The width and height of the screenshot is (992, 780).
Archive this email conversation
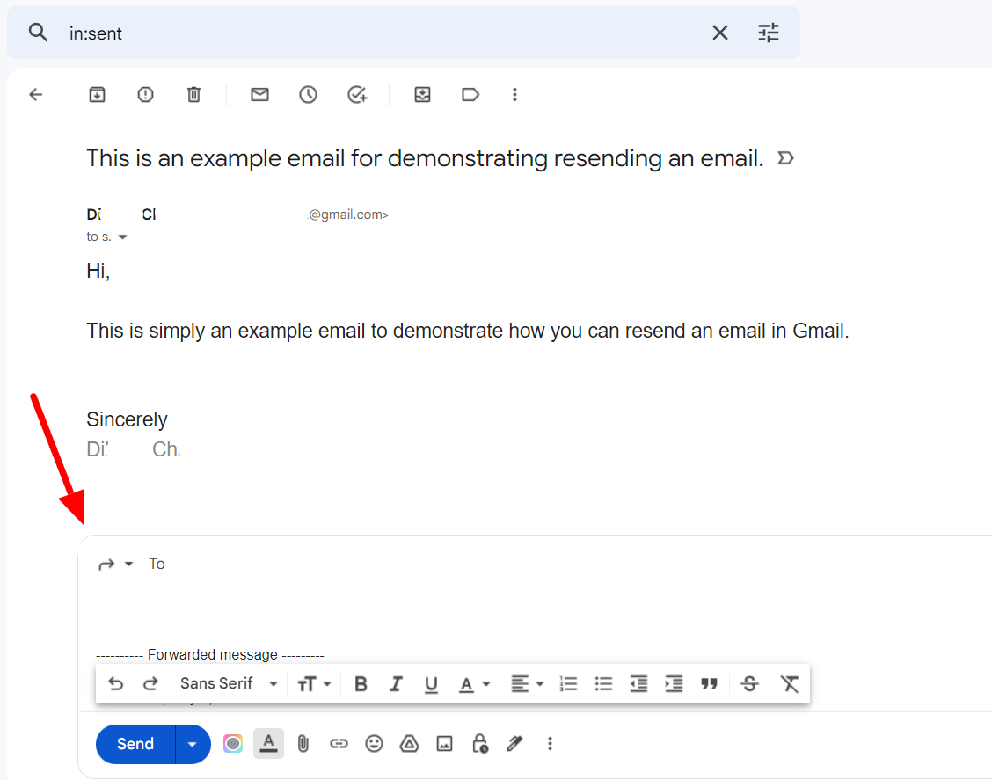tap(97, 95)
